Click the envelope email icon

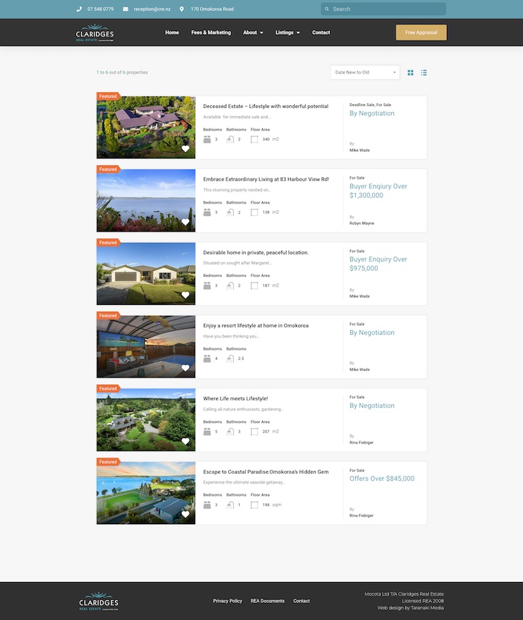tap(126, 9)
